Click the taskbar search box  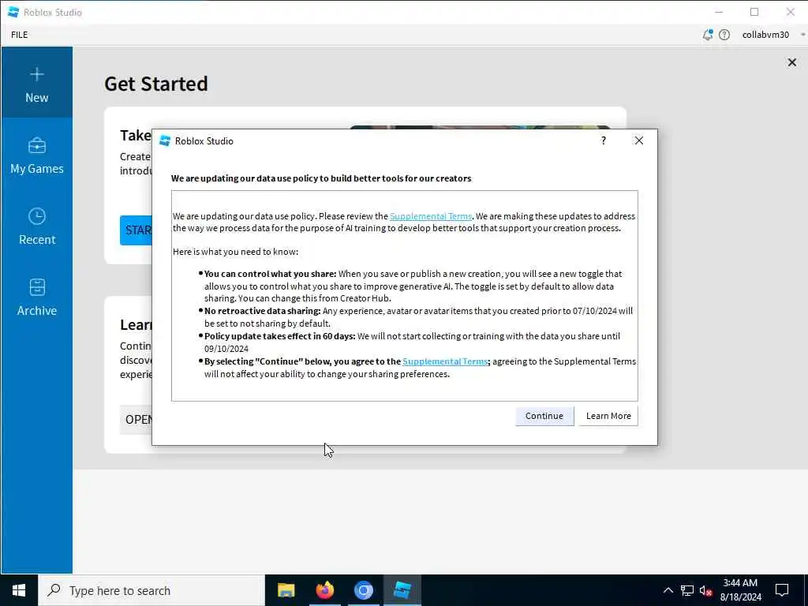coord(151,590)
